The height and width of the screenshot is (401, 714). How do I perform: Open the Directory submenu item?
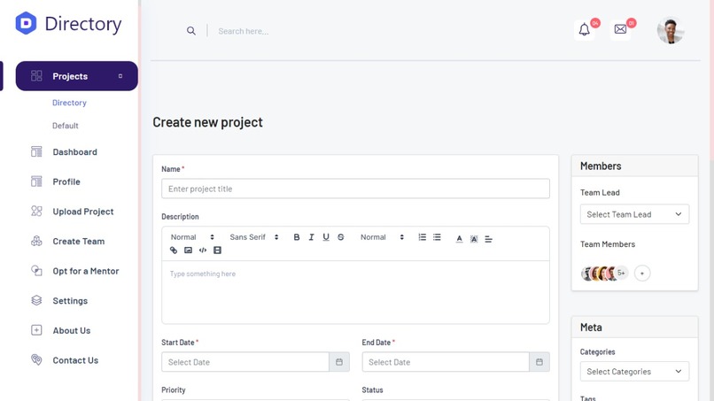pyautogui.click(x=69, y=103)
